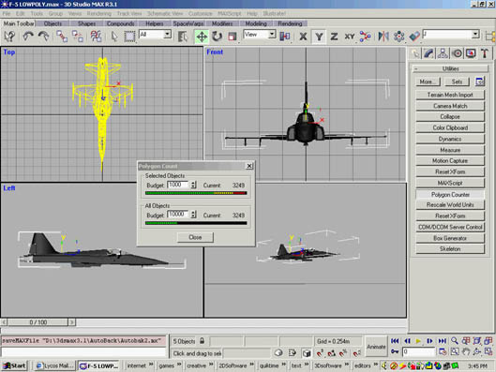Viewport: 496px width, 372px height.
Task: Click the Redo arrow icon
Action: pos(43,37)
